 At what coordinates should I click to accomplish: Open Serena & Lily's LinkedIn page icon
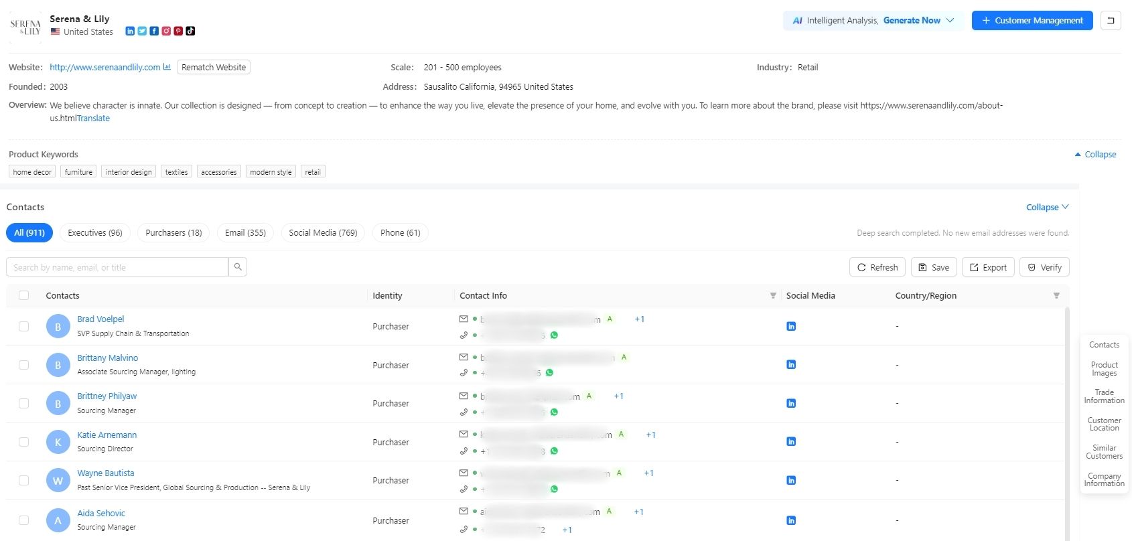point(130,31)
